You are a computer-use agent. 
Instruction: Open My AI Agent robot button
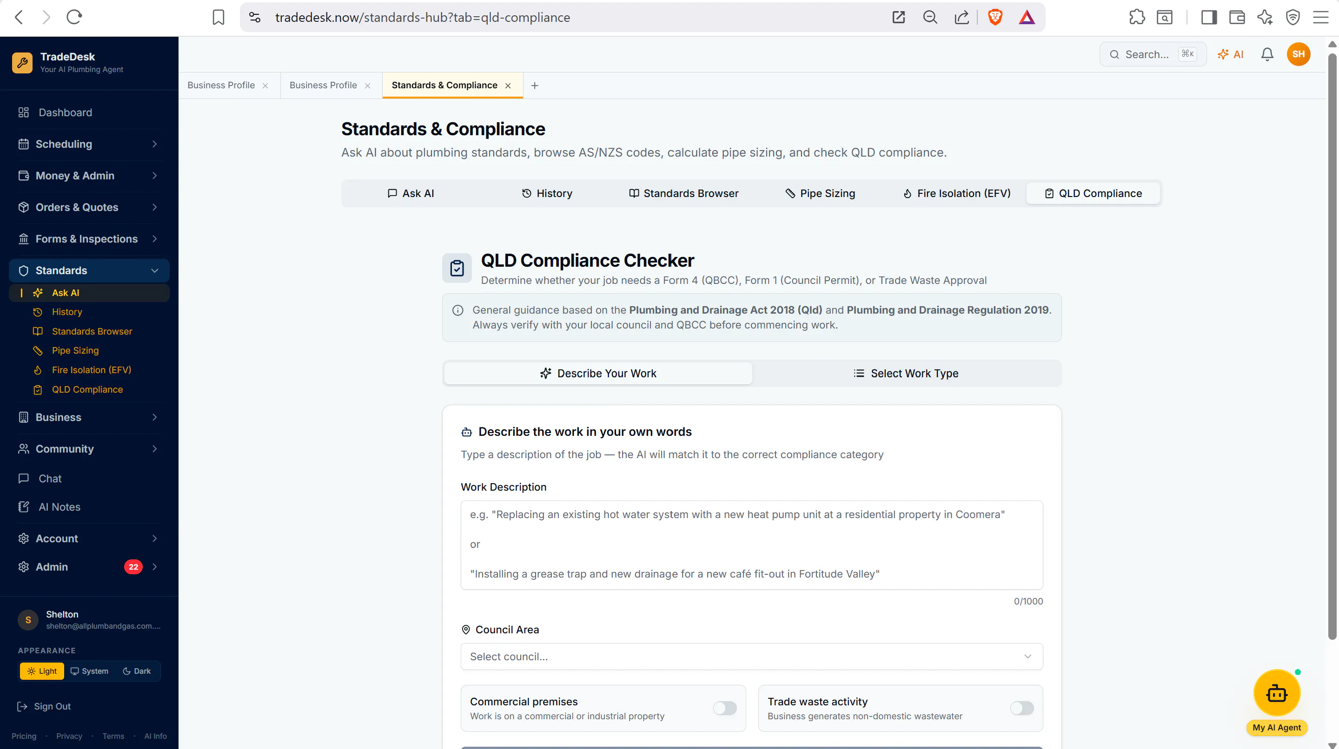point(1277,693)
